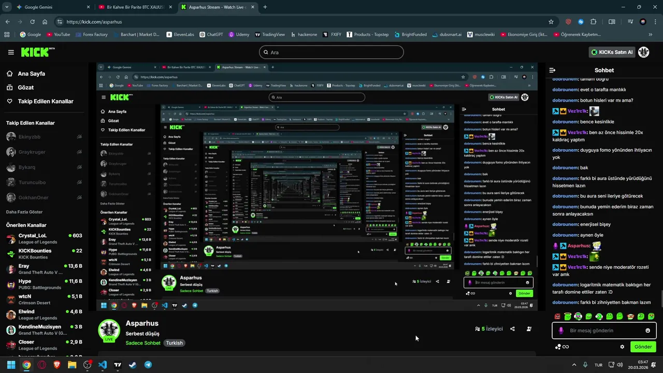This screenshot has height=373, width=663.
Task: Toggle the Ekinyzbb channel hide icon
Action: pos(79,137)
